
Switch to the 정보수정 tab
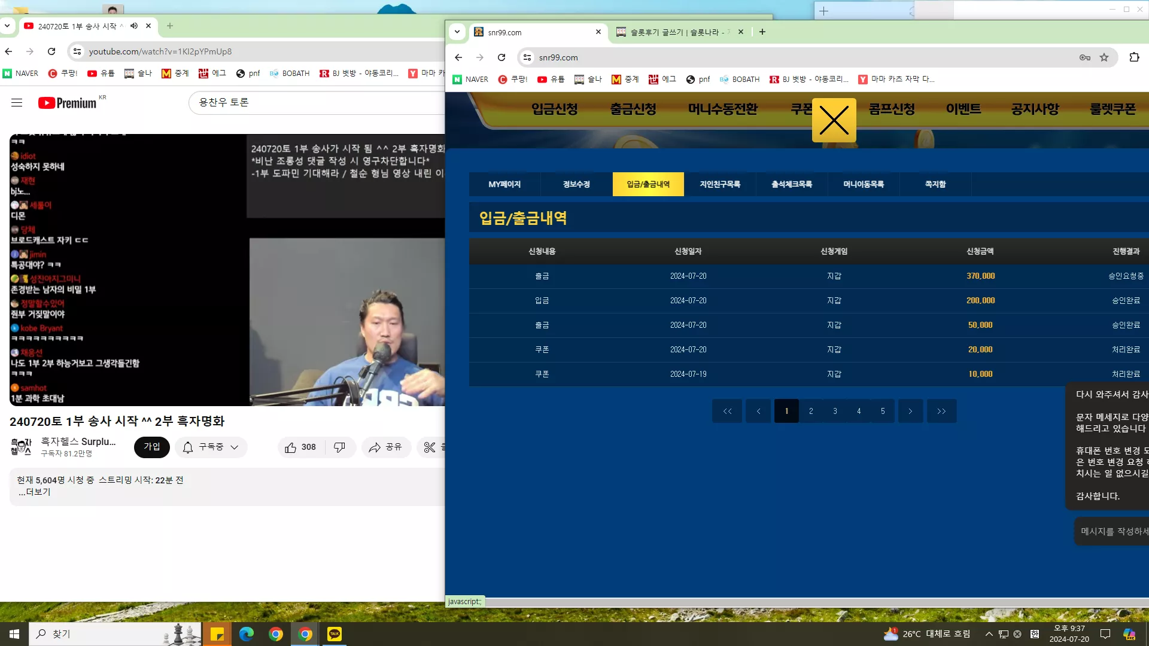(576, 184)
